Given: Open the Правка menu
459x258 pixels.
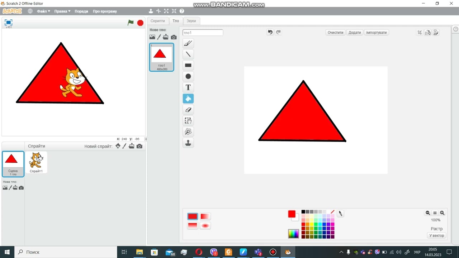Looking at the screenshot, I should 62,11.
